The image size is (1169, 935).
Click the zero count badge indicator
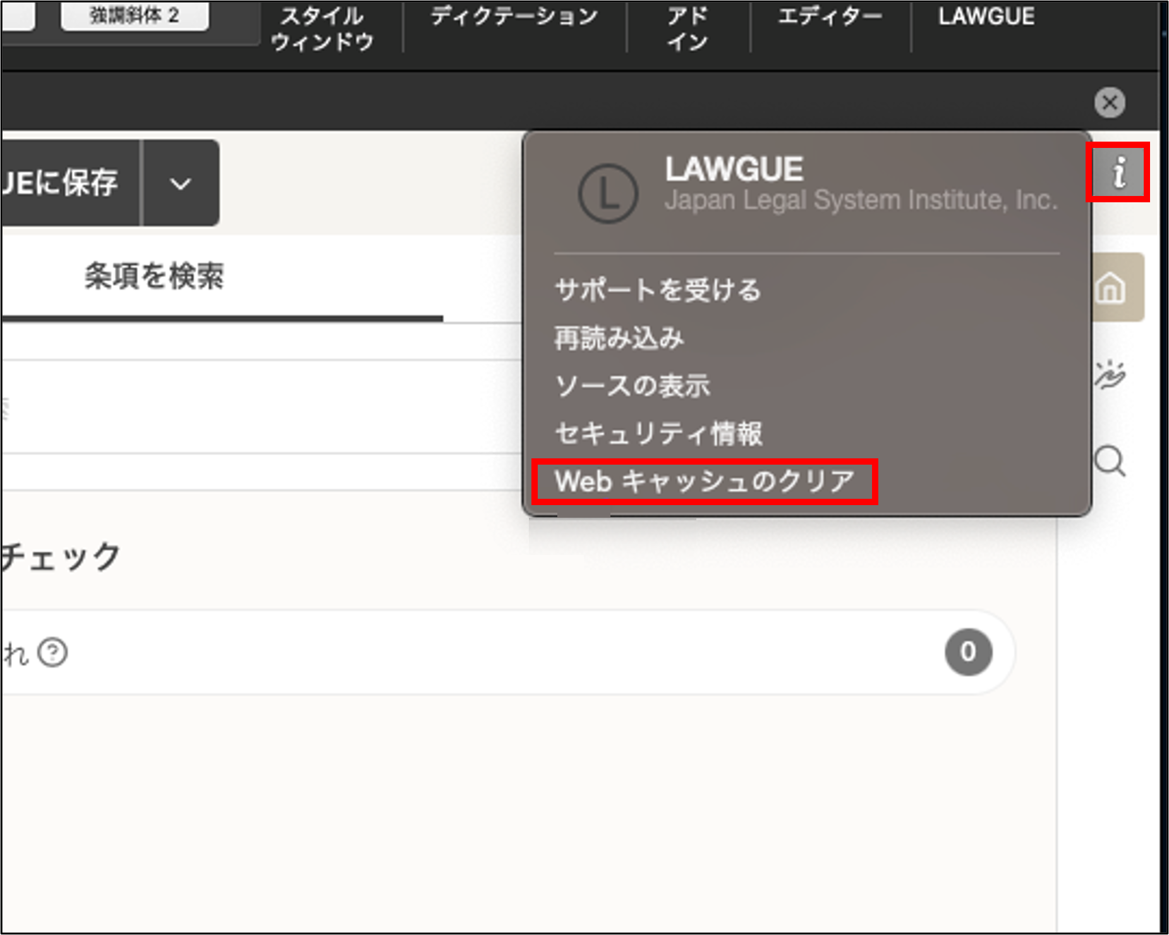(x=969, y=652)
